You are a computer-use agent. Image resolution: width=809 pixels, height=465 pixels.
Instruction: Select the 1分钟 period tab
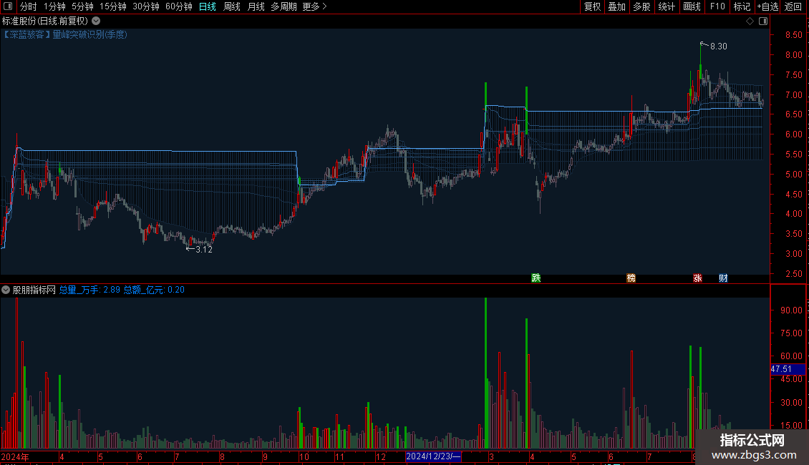(54, 6)
